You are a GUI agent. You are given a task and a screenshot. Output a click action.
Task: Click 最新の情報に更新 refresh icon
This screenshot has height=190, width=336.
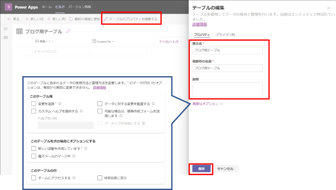pos(71,19)
